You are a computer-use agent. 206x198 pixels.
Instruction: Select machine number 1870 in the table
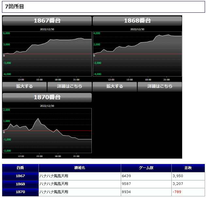click(20, 192)
